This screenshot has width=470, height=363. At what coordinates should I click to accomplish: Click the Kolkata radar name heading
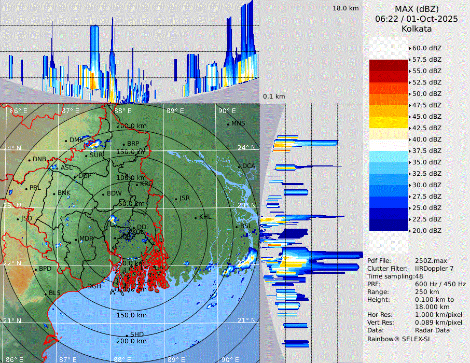point(416,29)
